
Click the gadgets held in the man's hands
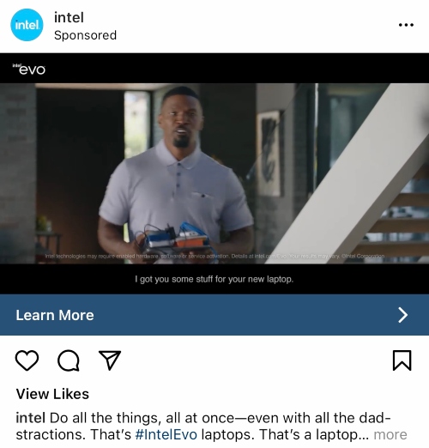(173, 237)
